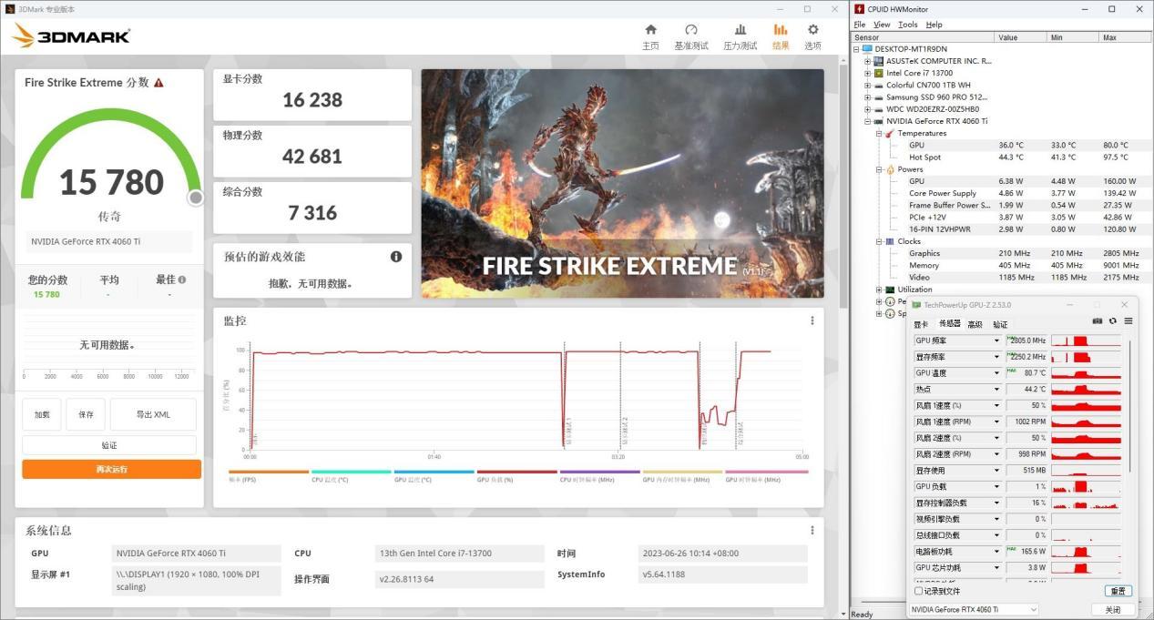Collapse the NVIDIA GeForce RTX 4060 Ti tree node
Viewport: 1154px width, 620px height.
[867, 121]
